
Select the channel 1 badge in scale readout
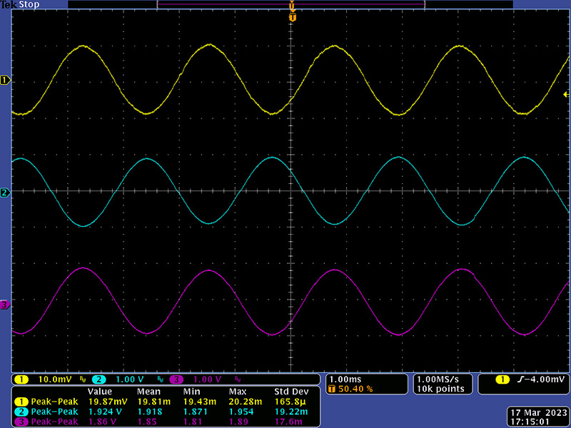point(21,379)
